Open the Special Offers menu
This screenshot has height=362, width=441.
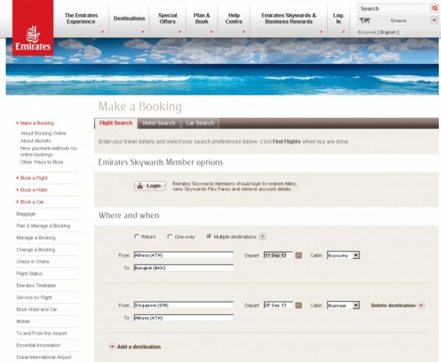pyautogui.click(x=168, y=18)
